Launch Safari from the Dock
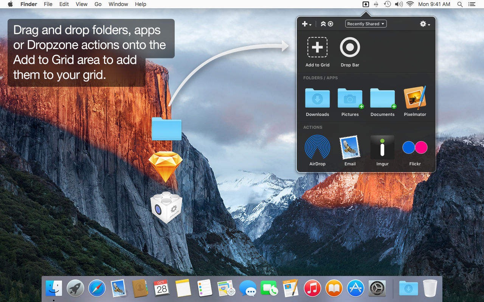Viewport: 484px width, 302px height. (x=97, y=289)
